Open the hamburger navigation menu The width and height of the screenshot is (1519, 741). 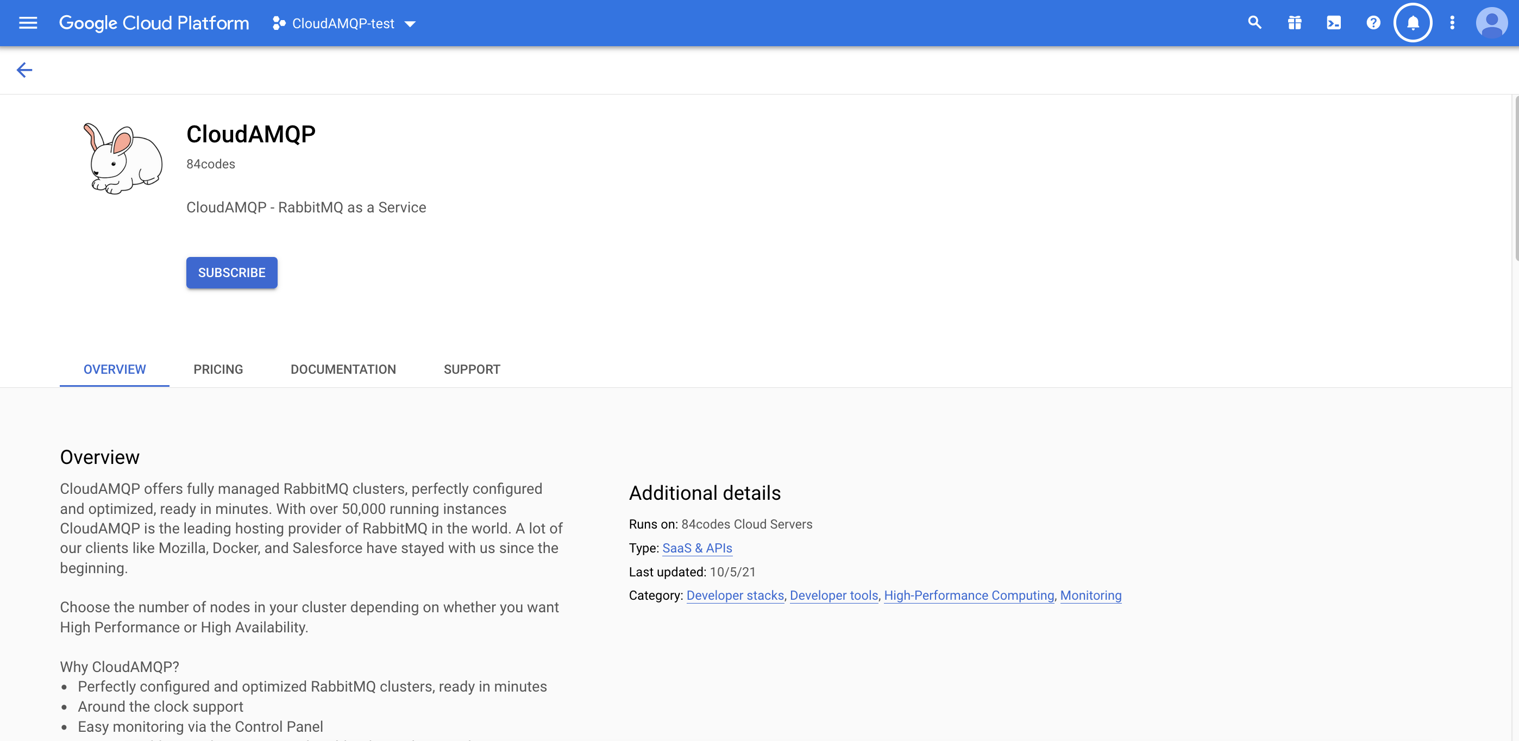click(x=28, y=23)
